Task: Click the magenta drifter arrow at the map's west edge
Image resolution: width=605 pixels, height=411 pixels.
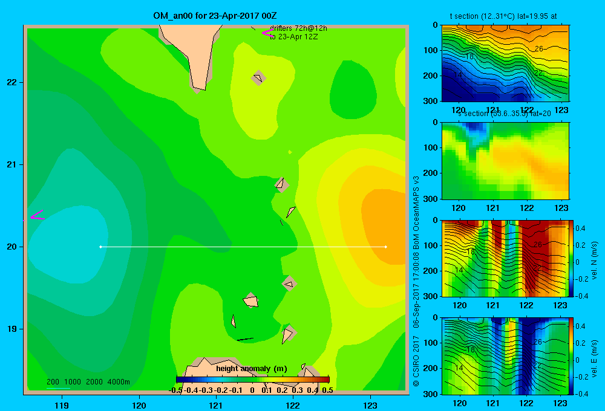Action: click(38, 215)
